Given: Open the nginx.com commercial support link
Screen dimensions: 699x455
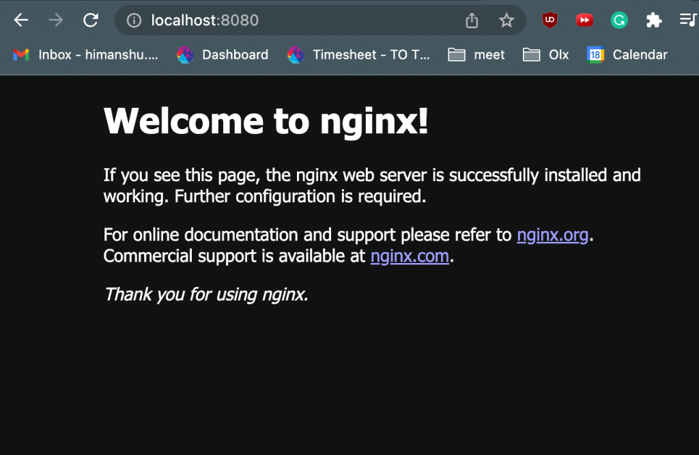Looking at the screenshot, I should [410, 256].
